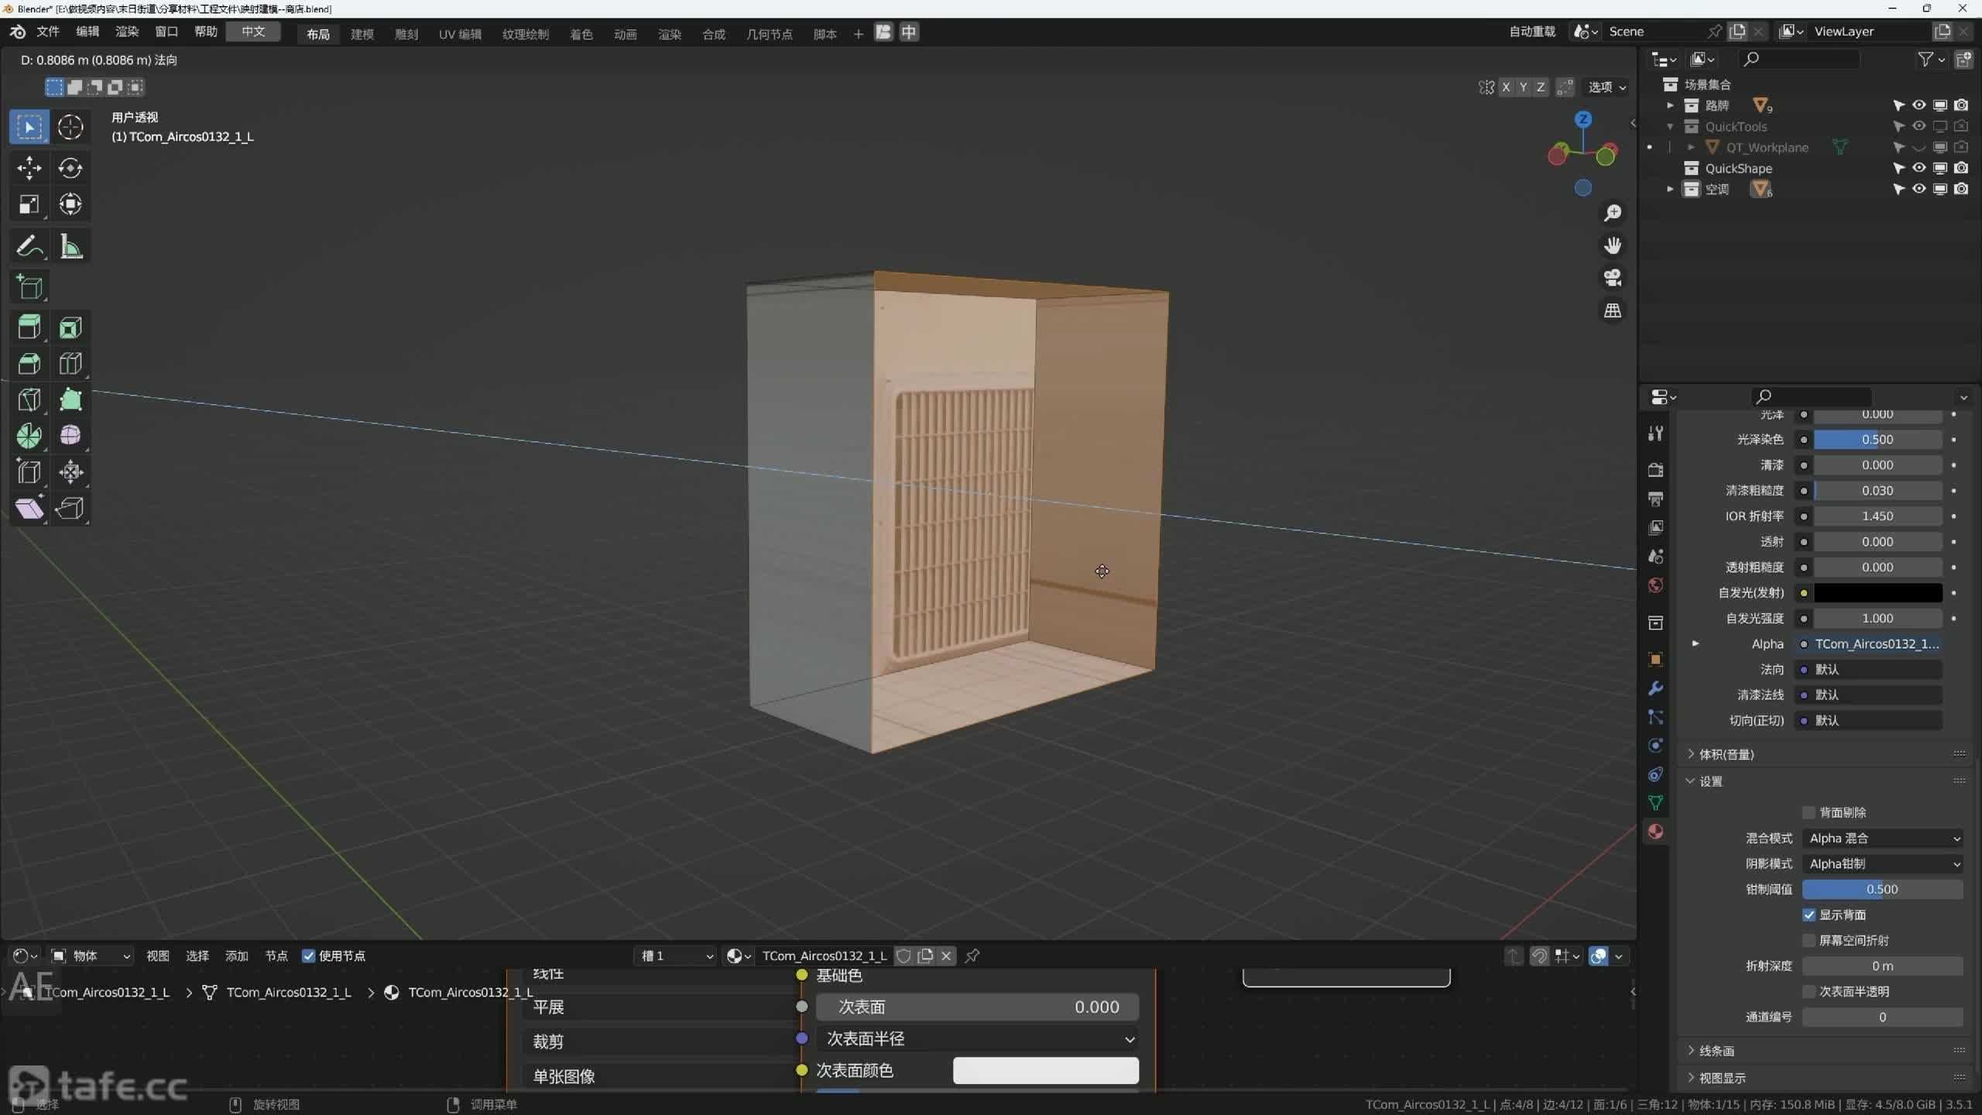The width and height of the screenshot is (1982, 1115).
Task: Switch to the 建模 workspace tab
Action: (362, 33)
